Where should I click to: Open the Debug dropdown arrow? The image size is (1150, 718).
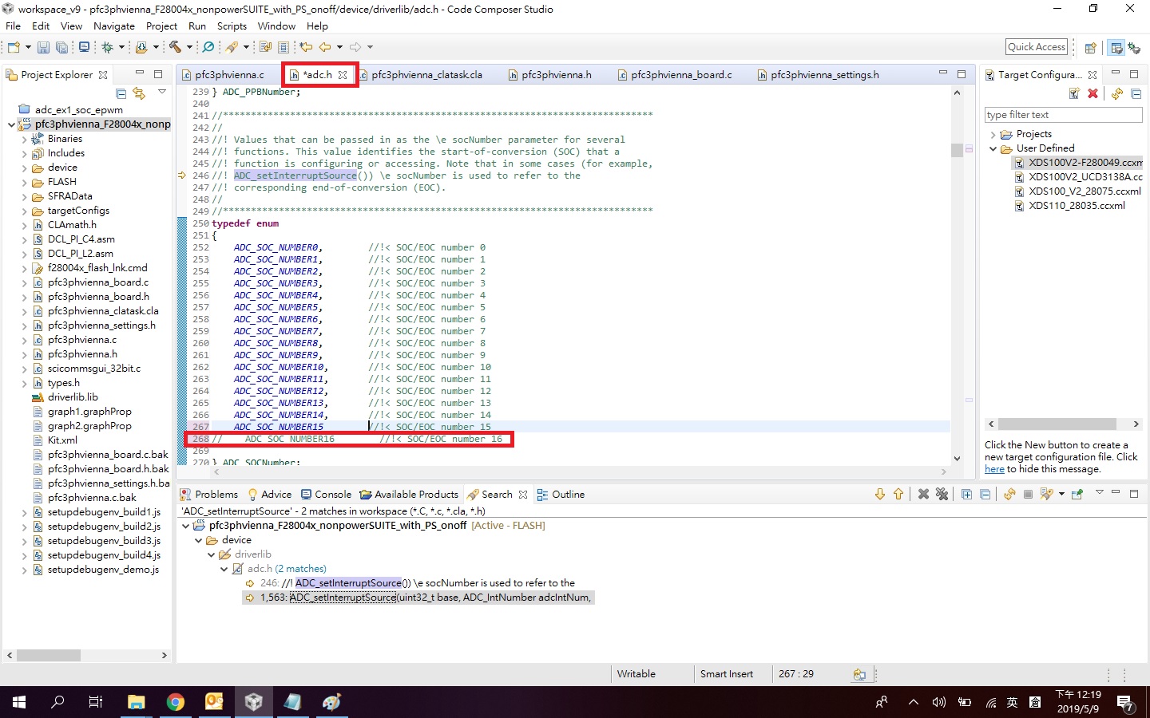click(x=121, y=47)
